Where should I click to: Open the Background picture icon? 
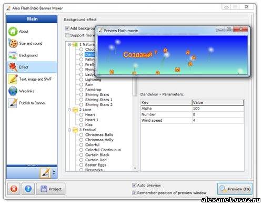(x=13, y=55)
